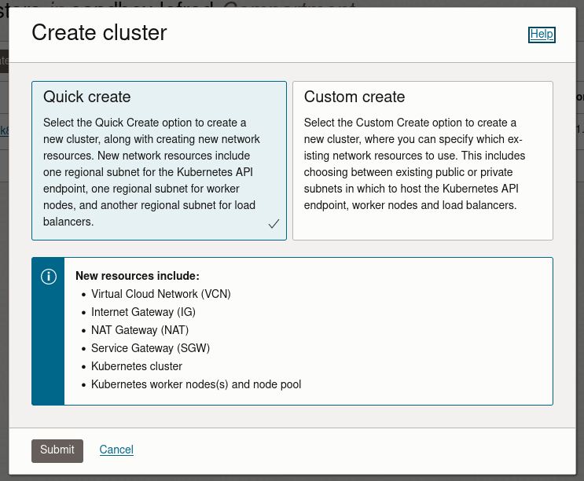The height and width of the screenshot is (481, 584).
Task: Click the New resources include heading
Action: [138, 276]
